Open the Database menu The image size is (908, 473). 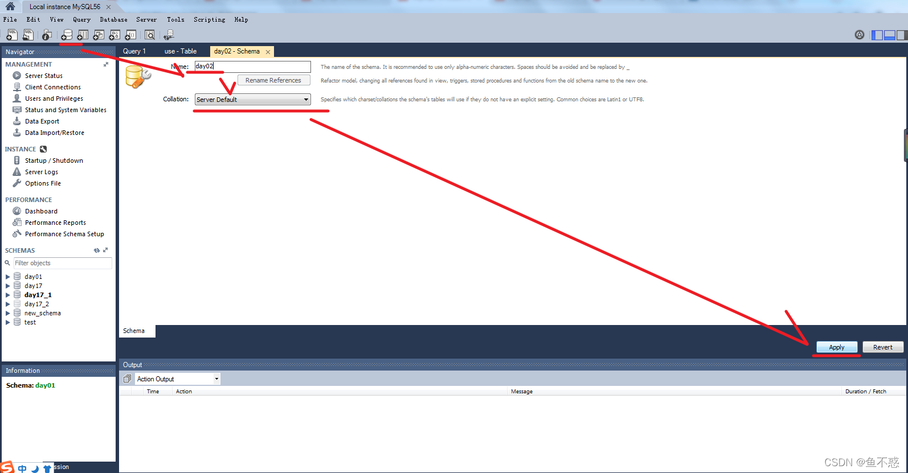coord(114,19)
